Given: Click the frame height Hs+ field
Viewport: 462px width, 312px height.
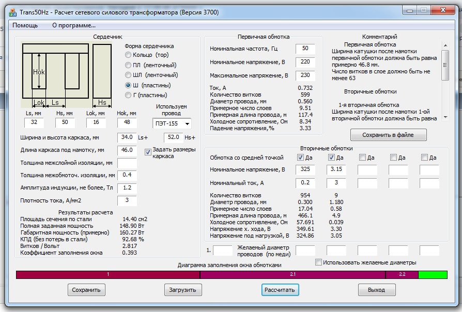Looking at the screenshot, I should pyautogui.click(x=174, y=137).
